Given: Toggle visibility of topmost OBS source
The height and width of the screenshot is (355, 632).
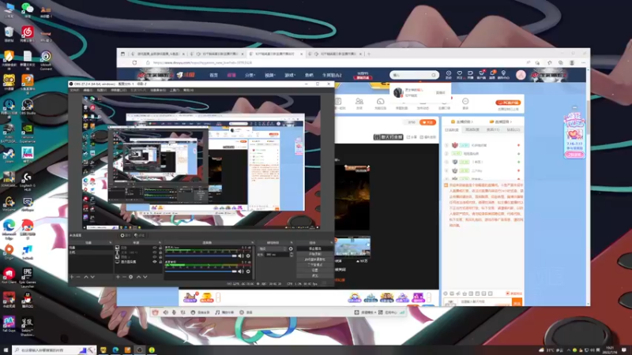Looking at the screenshot, I should [155, 248].
